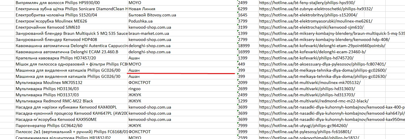
Task: Select Мультиварка Moulinex MK705132 cell
Action: click(71, 83)
